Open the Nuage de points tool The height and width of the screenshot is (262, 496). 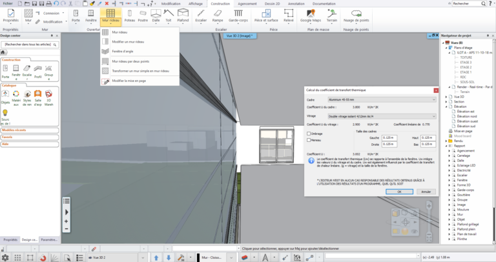pos(356,15)
